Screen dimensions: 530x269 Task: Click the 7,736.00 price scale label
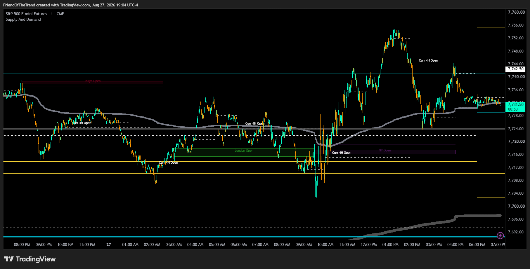pos(516,90)
